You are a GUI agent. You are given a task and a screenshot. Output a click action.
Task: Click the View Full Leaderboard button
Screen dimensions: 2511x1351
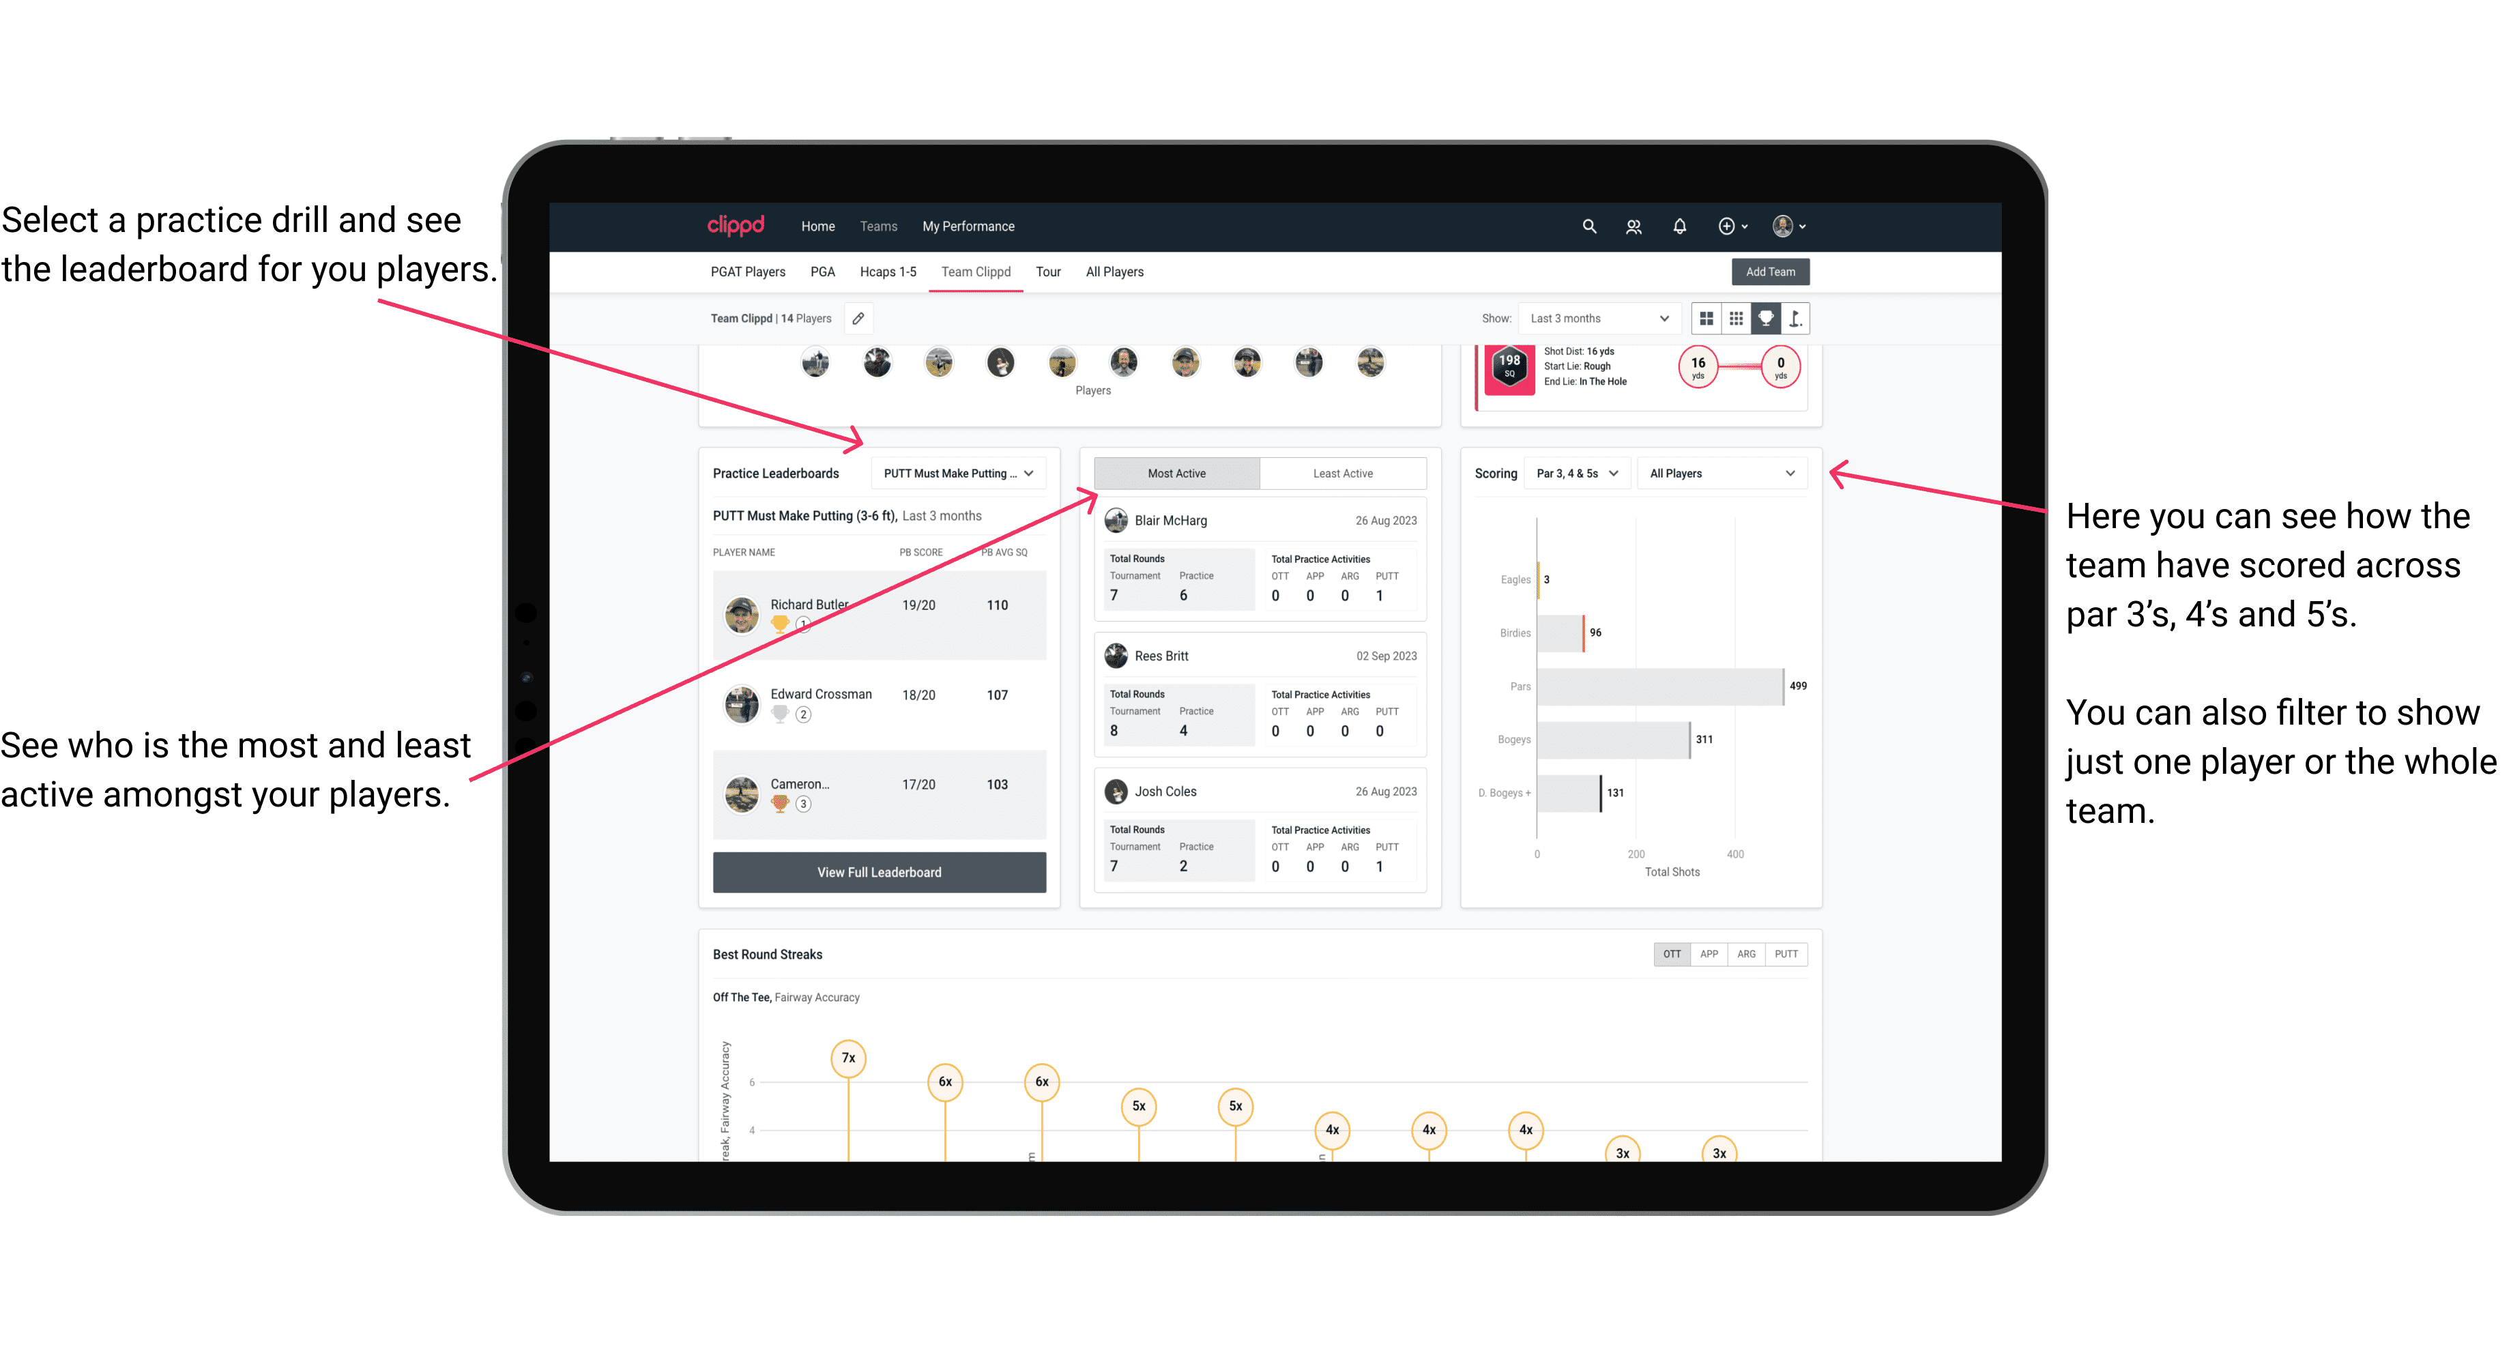pos(878,872)
